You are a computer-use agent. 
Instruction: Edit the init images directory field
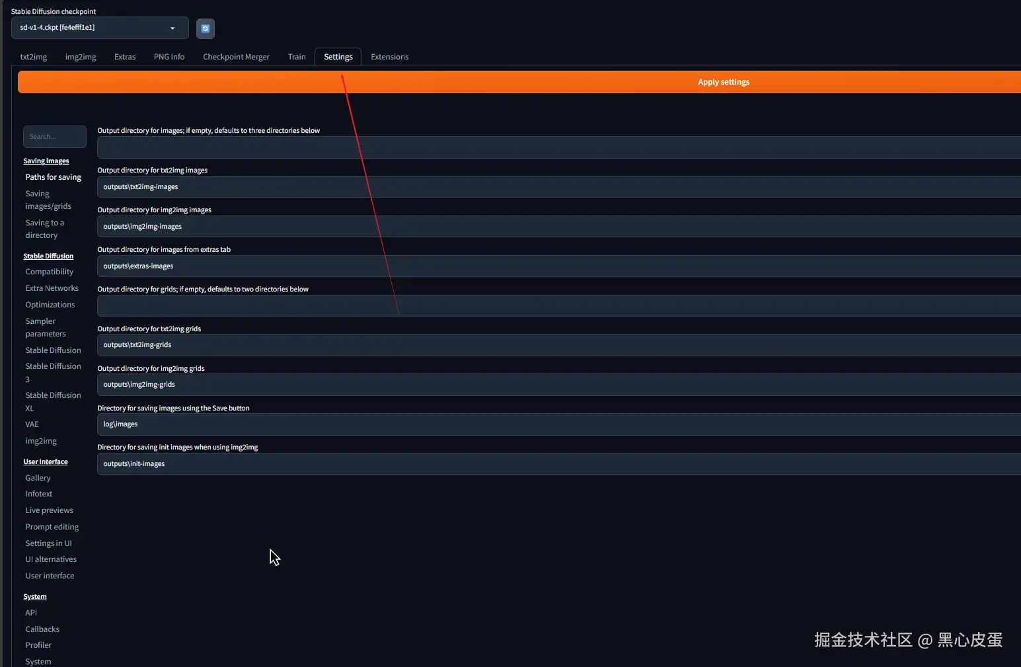click(559, 464)
